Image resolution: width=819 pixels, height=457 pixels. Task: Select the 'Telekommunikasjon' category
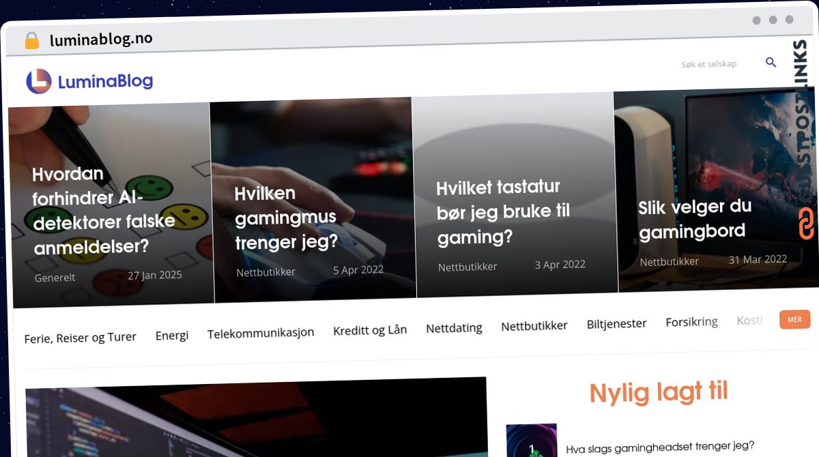click(x=261, y=332)
